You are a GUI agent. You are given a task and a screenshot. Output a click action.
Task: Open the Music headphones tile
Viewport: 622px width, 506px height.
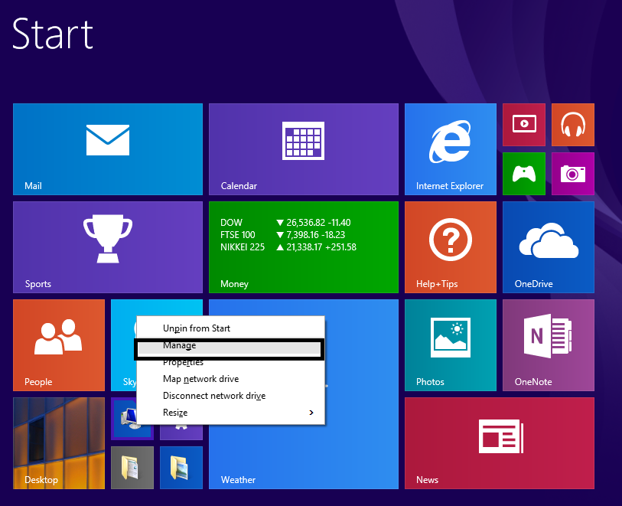click(573, 125)
